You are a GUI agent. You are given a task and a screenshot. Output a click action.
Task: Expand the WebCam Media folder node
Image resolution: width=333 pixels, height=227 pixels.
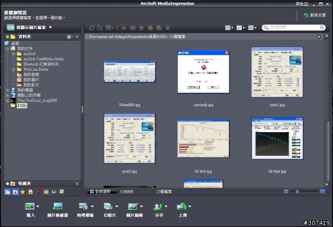(x=14, y=69)
